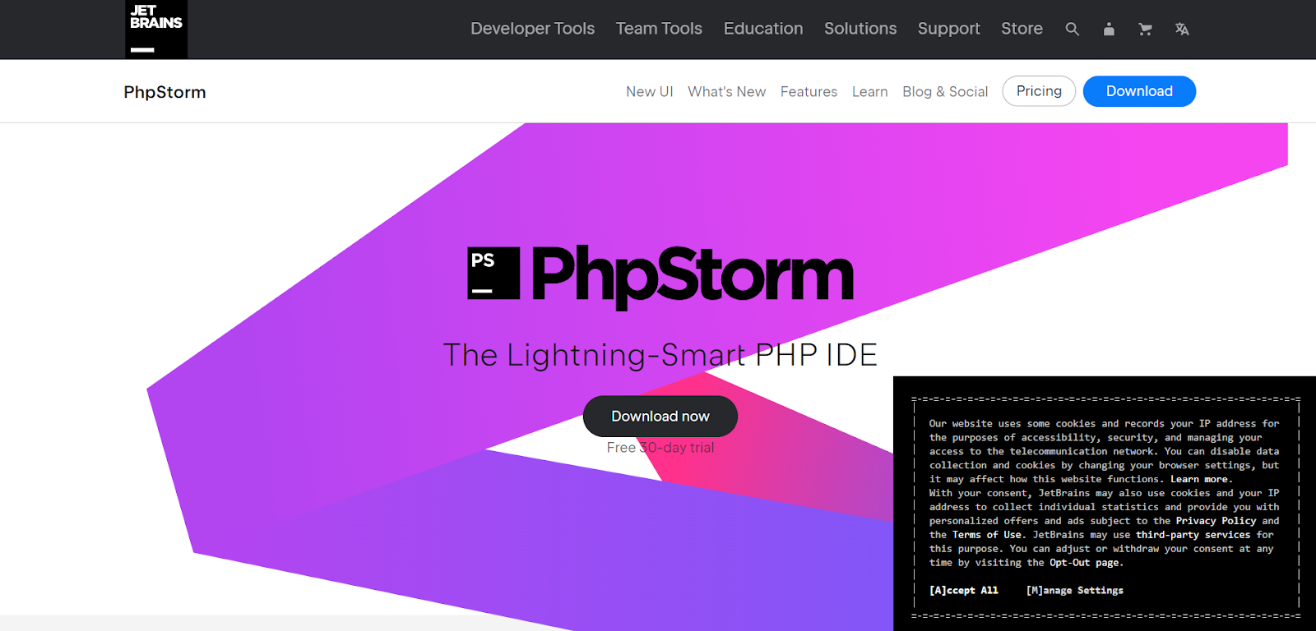The width and height of the screenshot is (1316, 631).
Task: Open Team Tools menu
Action: 659,29
